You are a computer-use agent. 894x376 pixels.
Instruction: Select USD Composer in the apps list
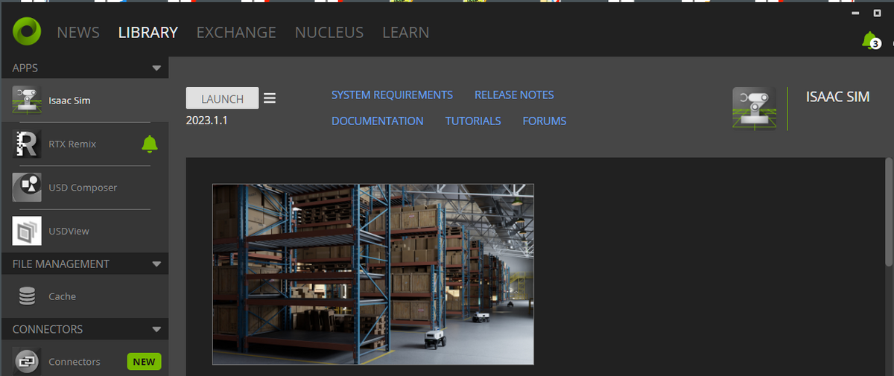point(84,188)
